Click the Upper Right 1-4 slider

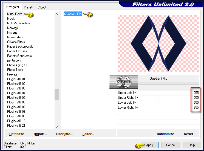point(158,98)
